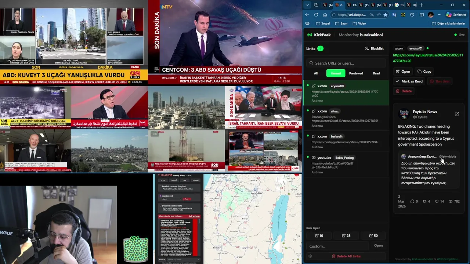Toggle Read city names (English) checkbox
This screenshot has width=470, height=264.
tap(160, 186)
